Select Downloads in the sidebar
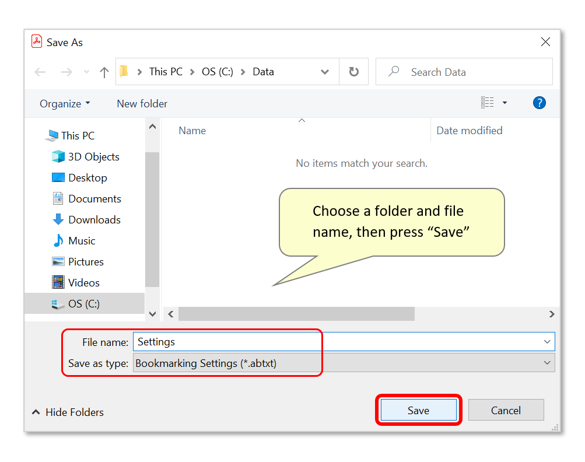Viewport: 585px width, 462px height. tap(92, 219)
